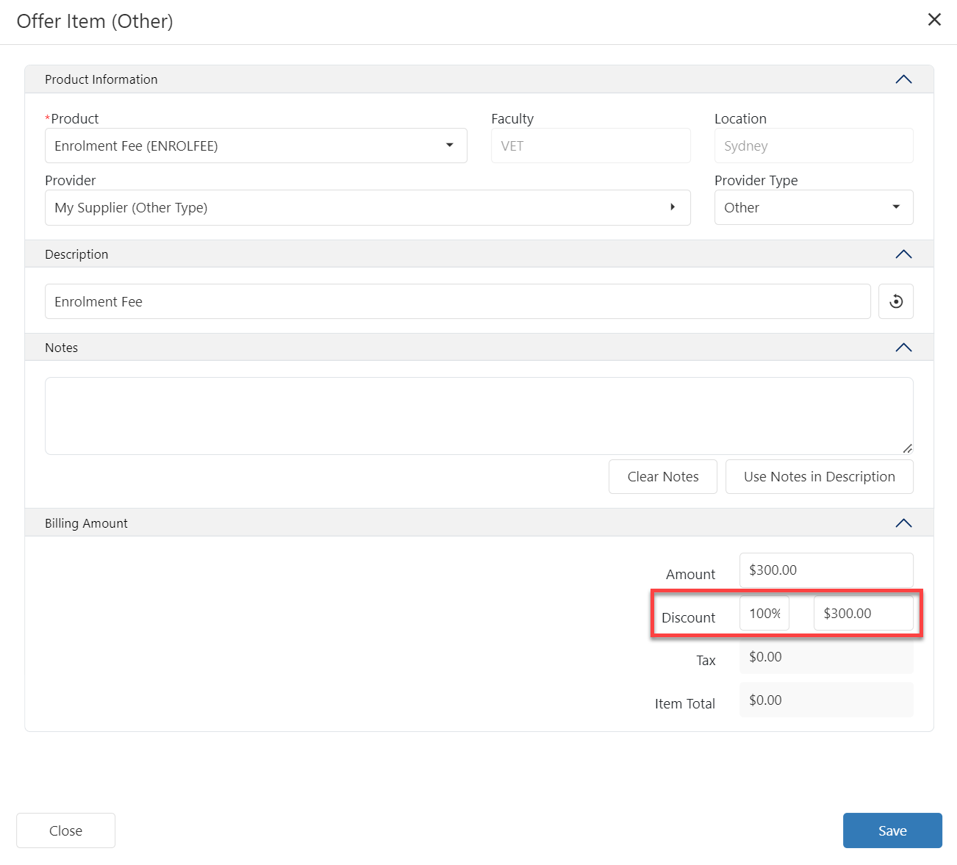The image size is (957, 865).
Task: Collapse the Notes section chevron
Action: click(x=903, y=348)
